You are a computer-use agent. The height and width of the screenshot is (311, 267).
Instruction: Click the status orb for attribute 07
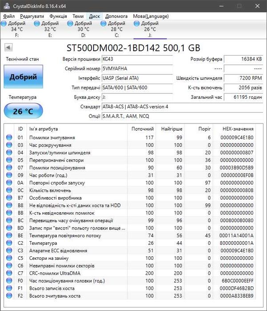pos(9,167)
